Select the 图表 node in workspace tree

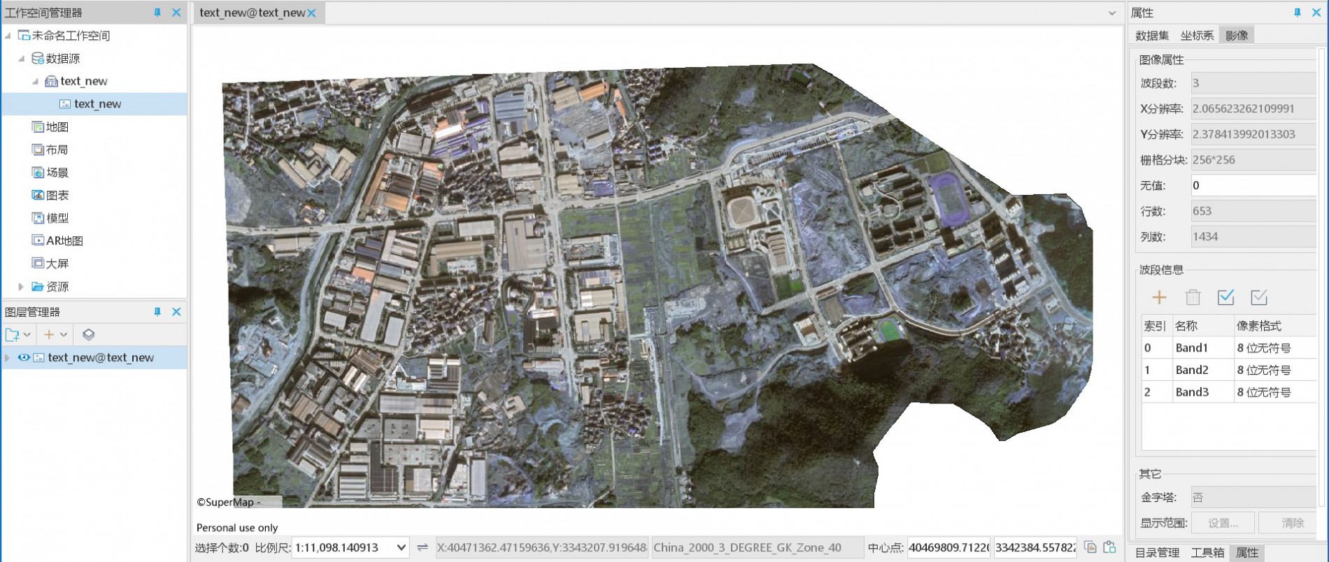[x=50, y=196]
